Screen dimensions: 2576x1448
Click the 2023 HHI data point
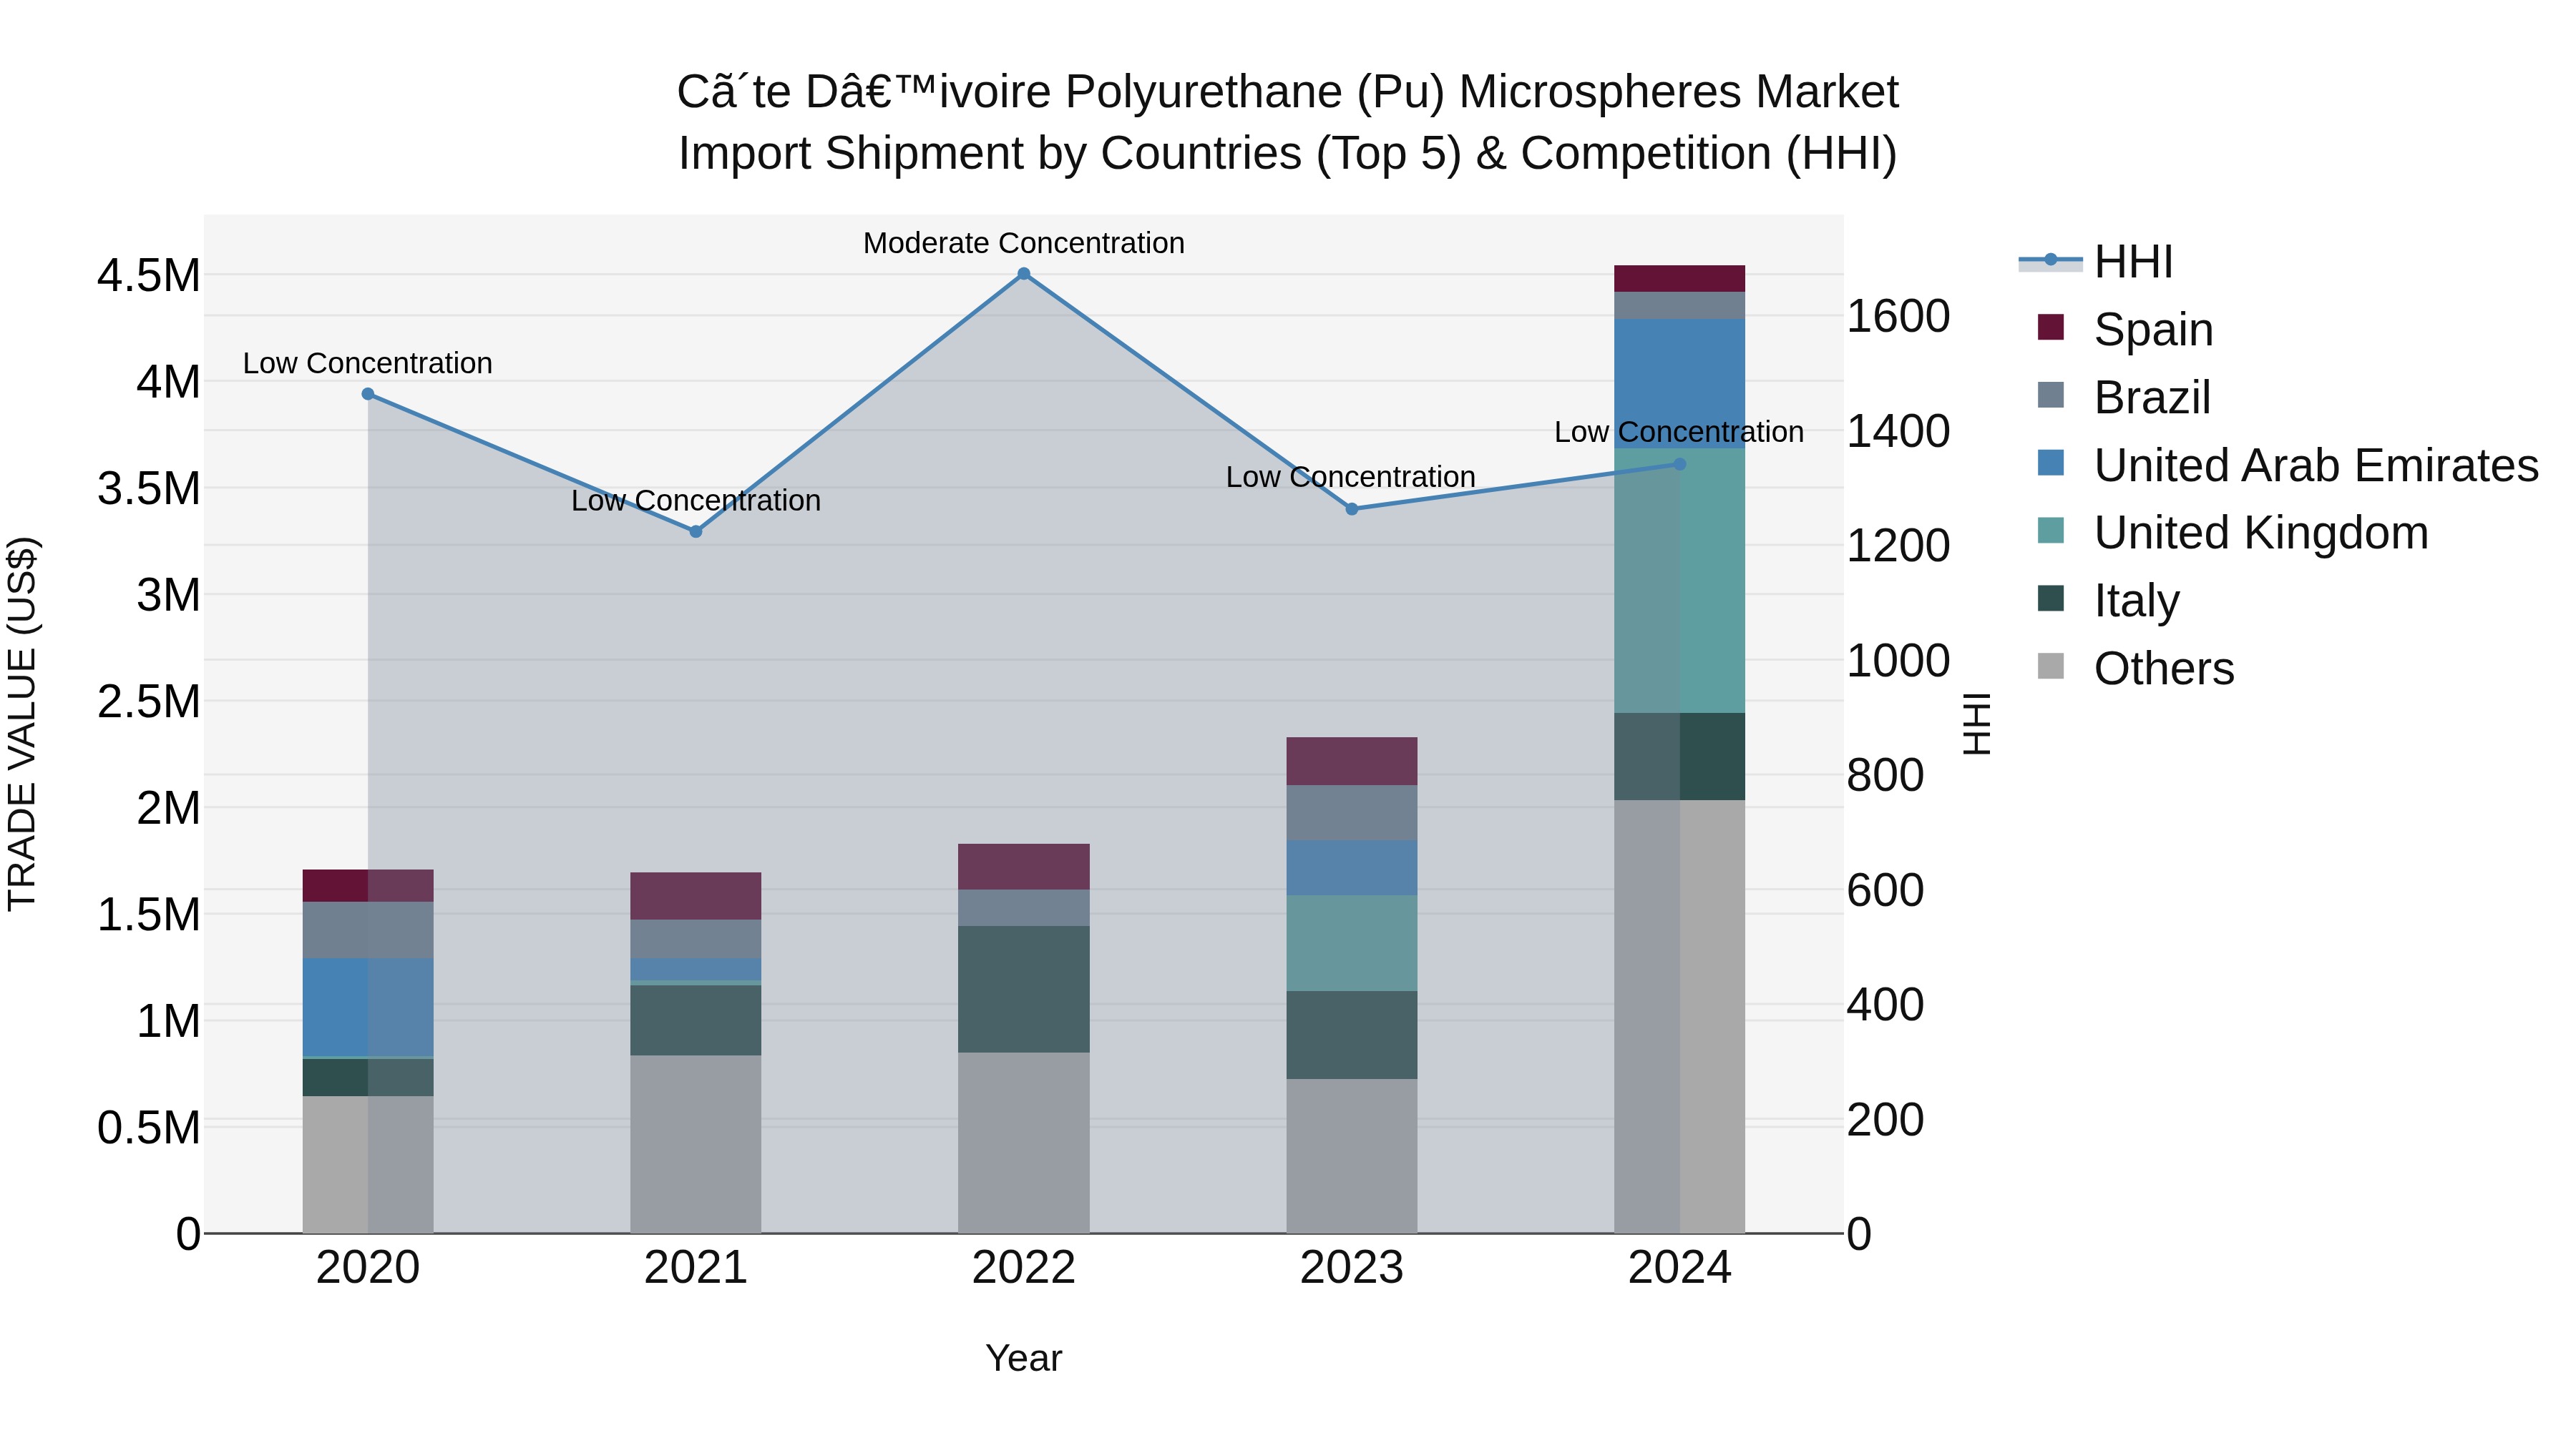pos(1351,508)
